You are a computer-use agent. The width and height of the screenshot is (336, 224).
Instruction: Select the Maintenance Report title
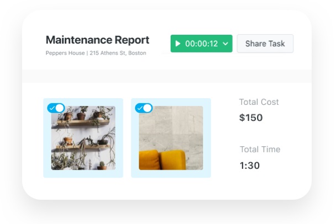pos(97,40)
